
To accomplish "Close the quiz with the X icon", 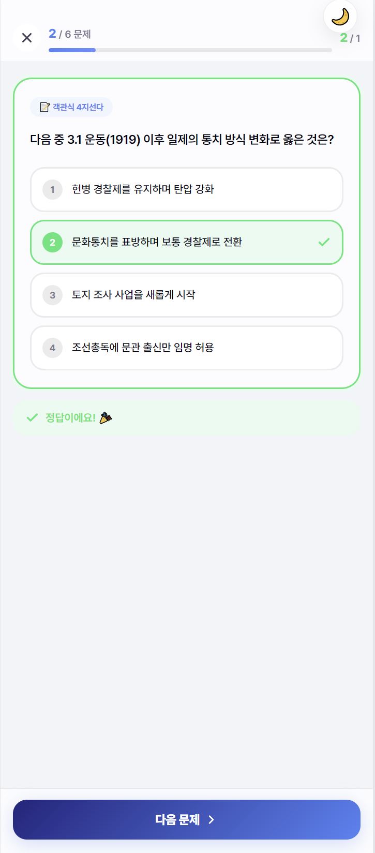I will pos(27,37).
